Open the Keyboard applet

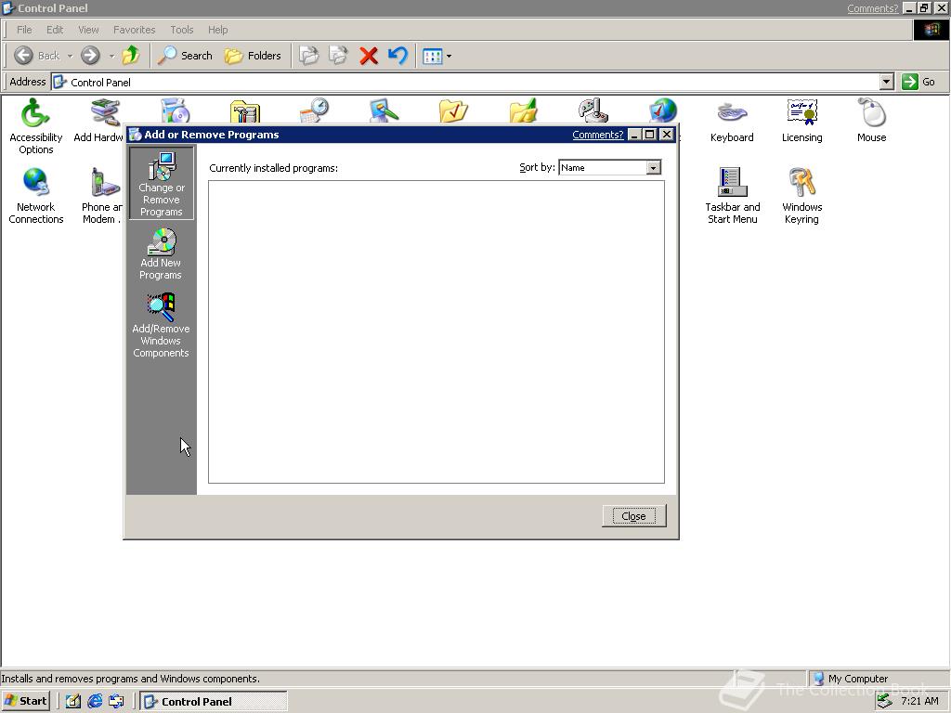(x=732, y=121)
